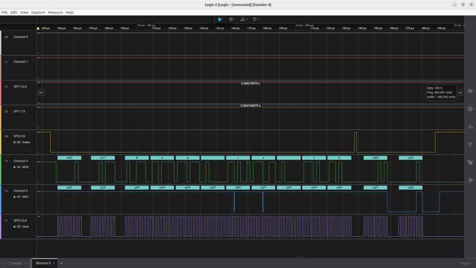This screenshot has width=476, height=268.
Task: Open the Measure menu
Action: 55,12
